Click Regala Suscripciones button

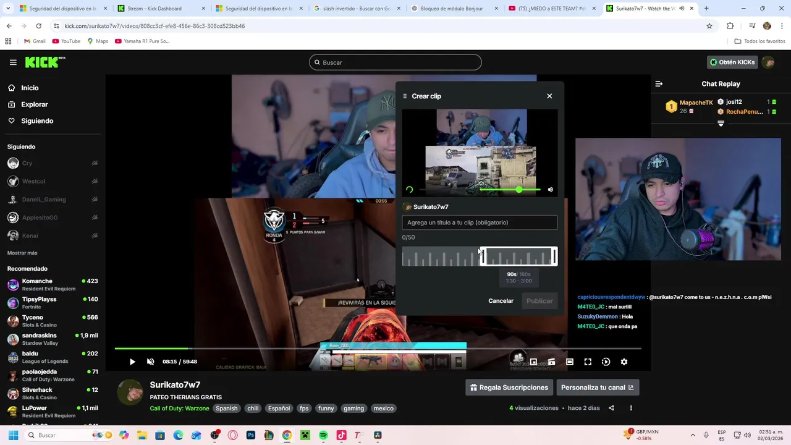point(509,388)
